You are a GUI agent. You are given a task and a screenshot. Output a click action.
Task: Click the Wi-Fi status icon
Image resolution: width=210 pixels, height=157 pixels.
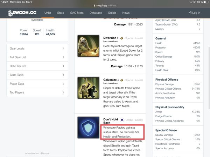tap(191, 2)
